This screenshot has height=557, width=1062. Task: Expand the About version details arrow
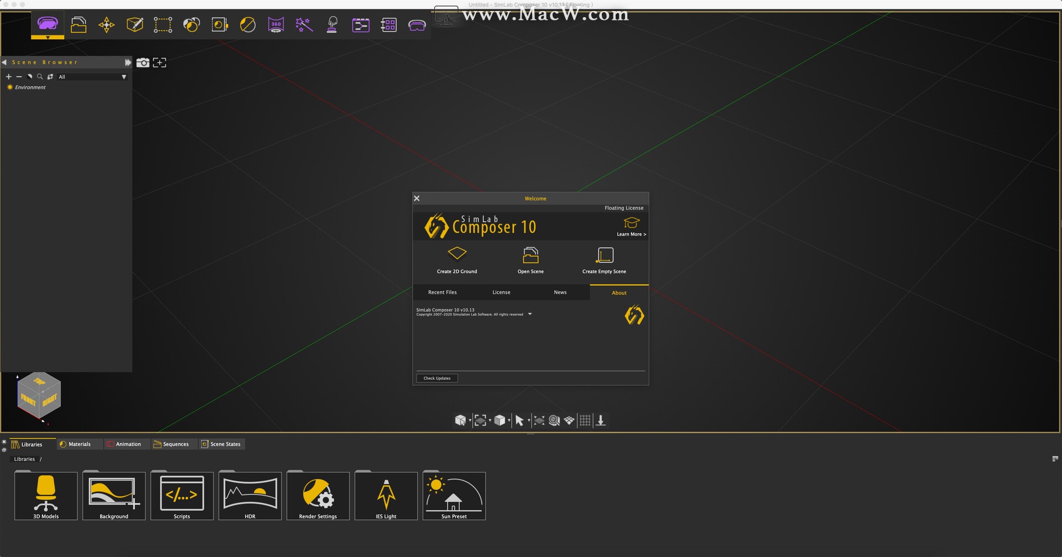pyautogui.click(x=530, y=314)
